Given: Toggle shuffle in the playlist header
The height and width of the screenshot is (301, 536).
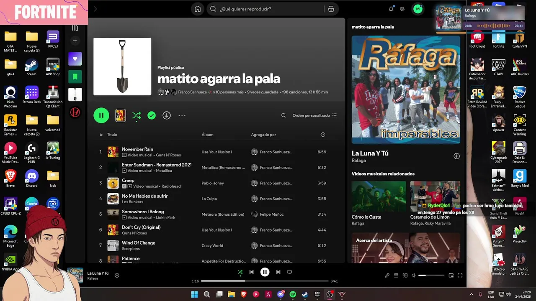Looking at the screenshot, I should pos(137,115).
